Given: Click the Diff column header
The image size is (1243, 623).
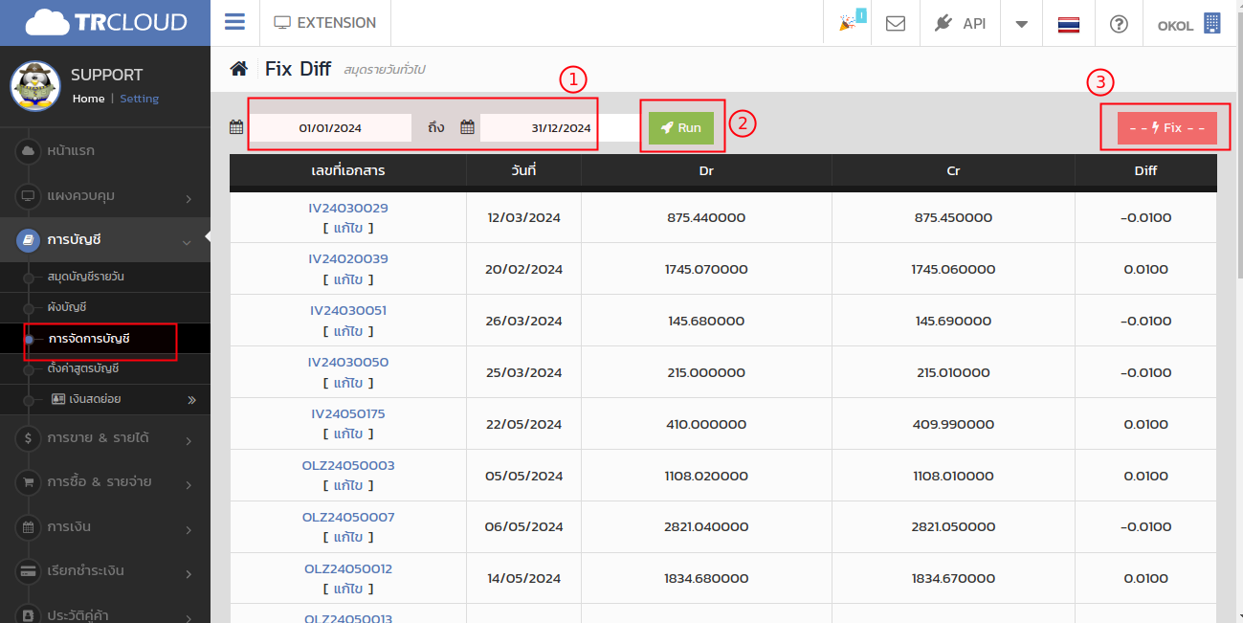Looking at the screenshot, I should point(1145,170).
